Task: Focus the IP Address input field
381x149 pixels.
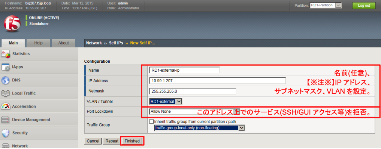Action: click(x=217, y=81)
